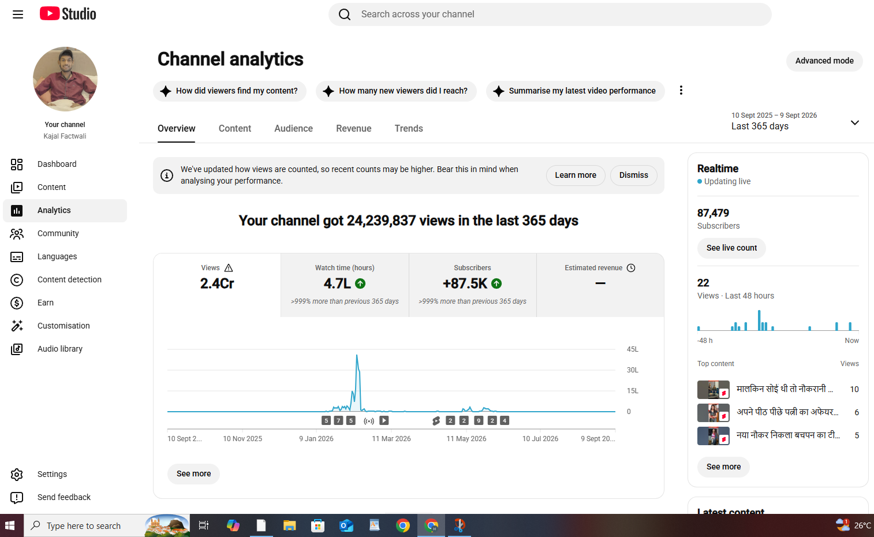Click the Earn dollar icon
The width and height of the screenshot is (874, 537).
click(x=17, y=303)
